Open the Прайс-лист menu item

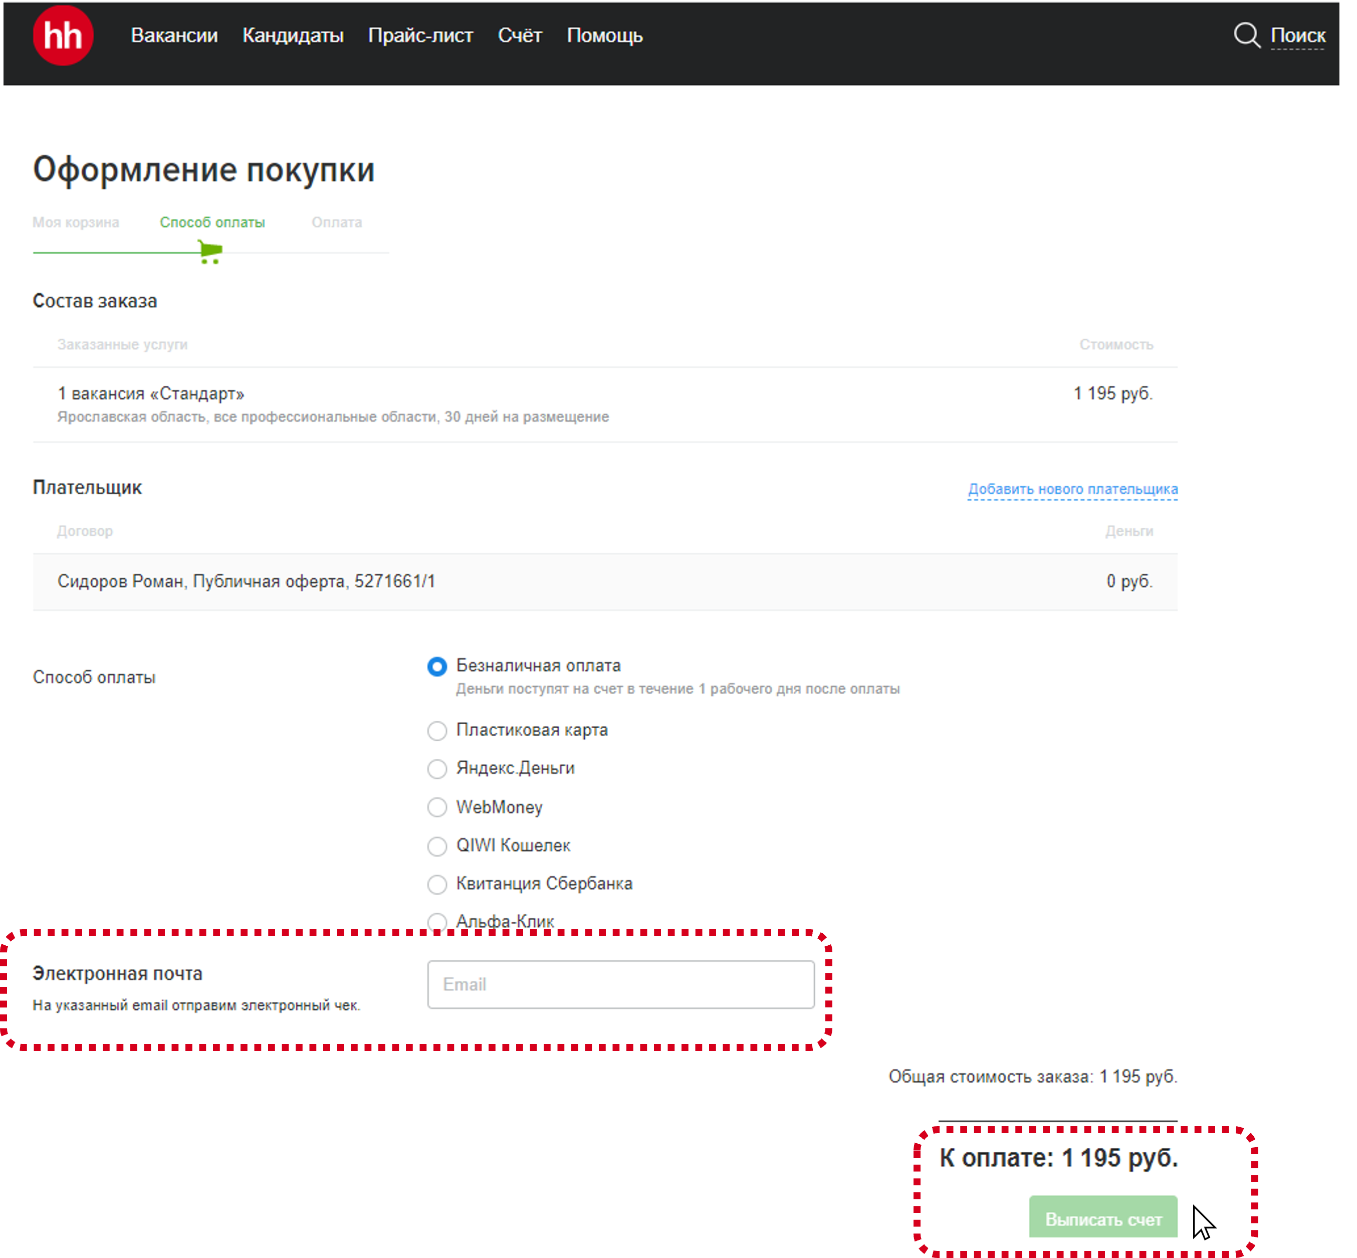click(x=420, y=36)
